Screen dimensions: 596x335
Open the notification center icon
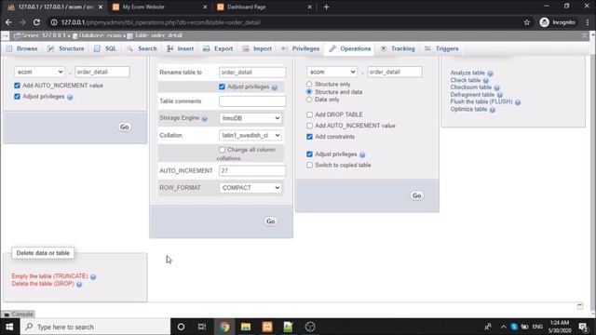pyautogui.click(x=583, y=327)
